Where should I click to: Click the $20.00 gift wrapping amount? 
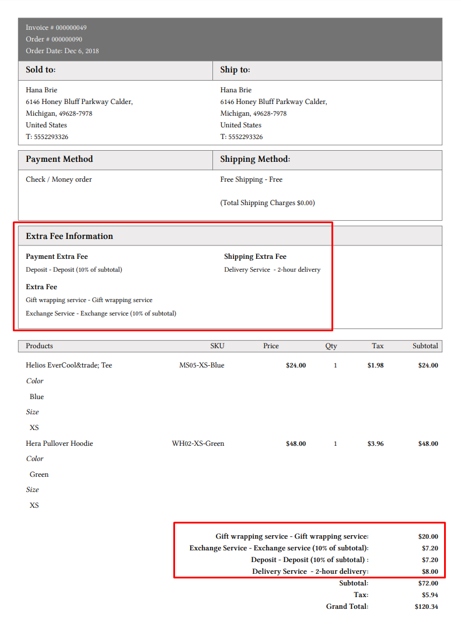coord(428,536)
